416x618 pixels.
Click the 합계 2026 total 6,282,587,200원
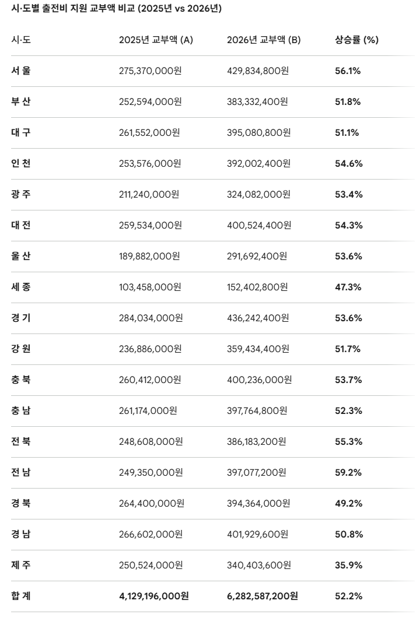click(x=262, y=596)
